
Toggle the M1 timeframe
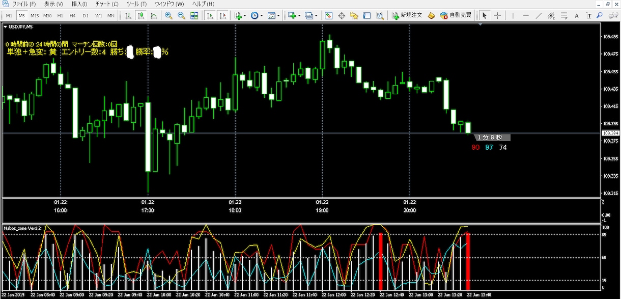9,15
